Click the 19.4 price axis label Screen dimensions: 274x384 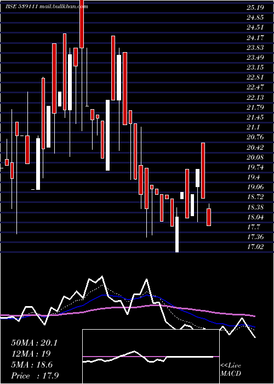click(253, 177)
